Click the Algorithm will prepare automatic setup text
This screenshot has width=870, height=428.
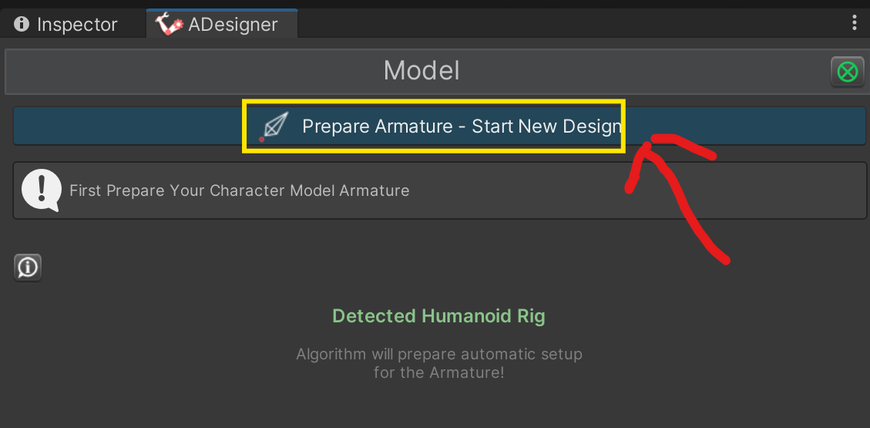click(x=439, y=354)
